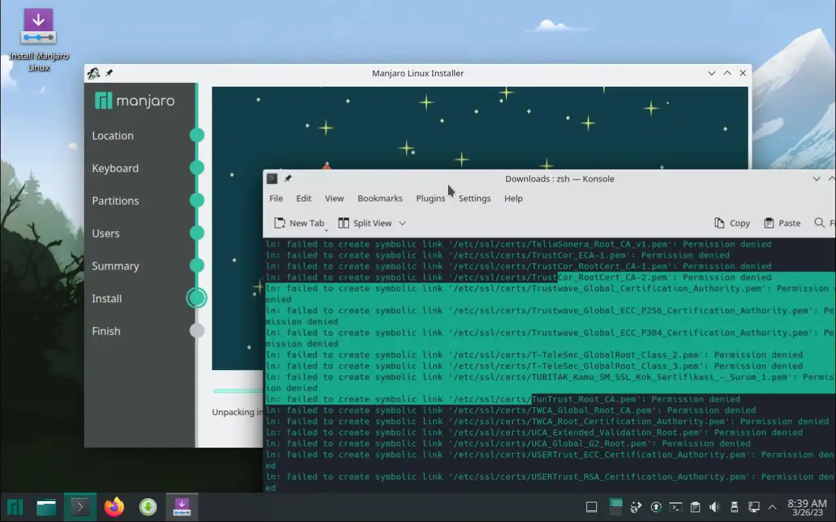836x522 pixels.
Task: Click the Finish step in installer sidebar
Action: [x=106, y=331]
